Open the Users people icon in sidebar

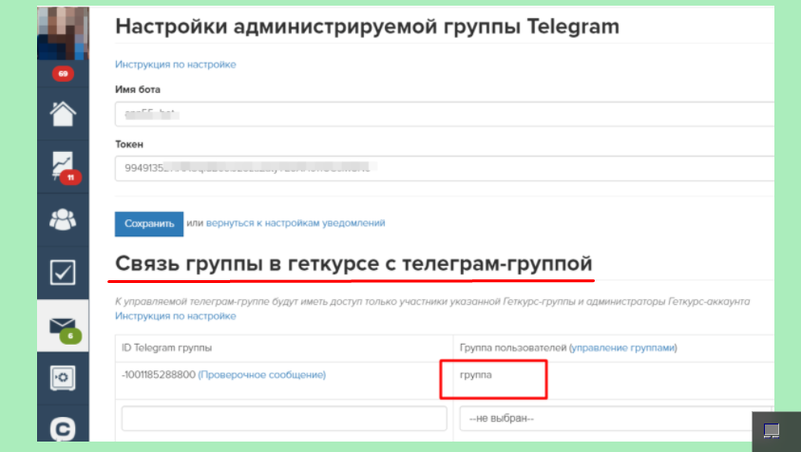point(64,218)
